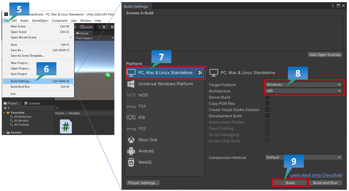
Task: Open the Component menu
Action: click(x=60, y=21)
